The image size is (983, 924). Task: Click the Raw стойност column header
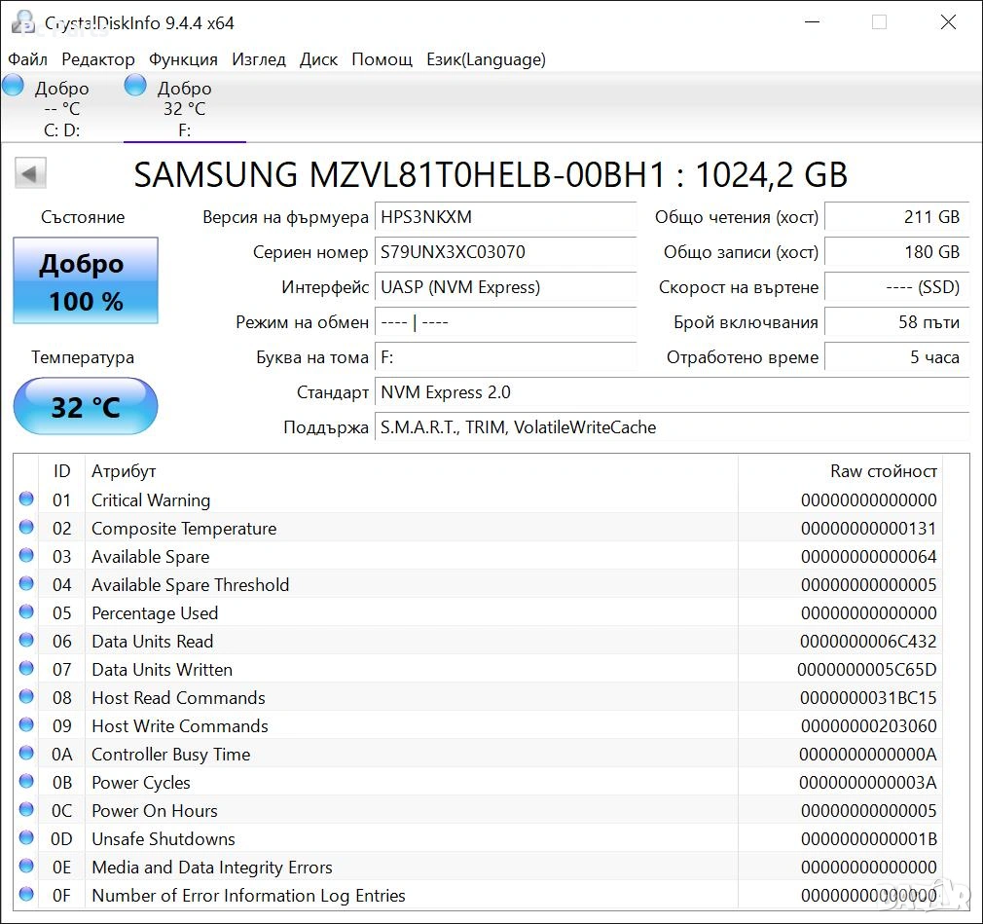click(x=882, y=471)
